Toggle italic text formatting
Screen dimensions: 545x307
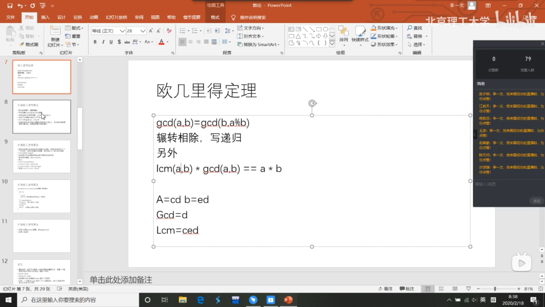103,42
